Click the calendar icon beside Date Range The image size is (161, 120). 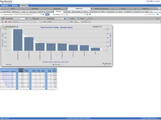click(x=87, y=14)
